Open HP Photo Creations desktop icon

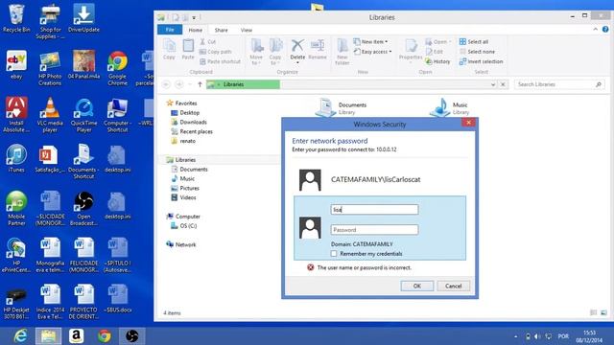tap(50, 68)
